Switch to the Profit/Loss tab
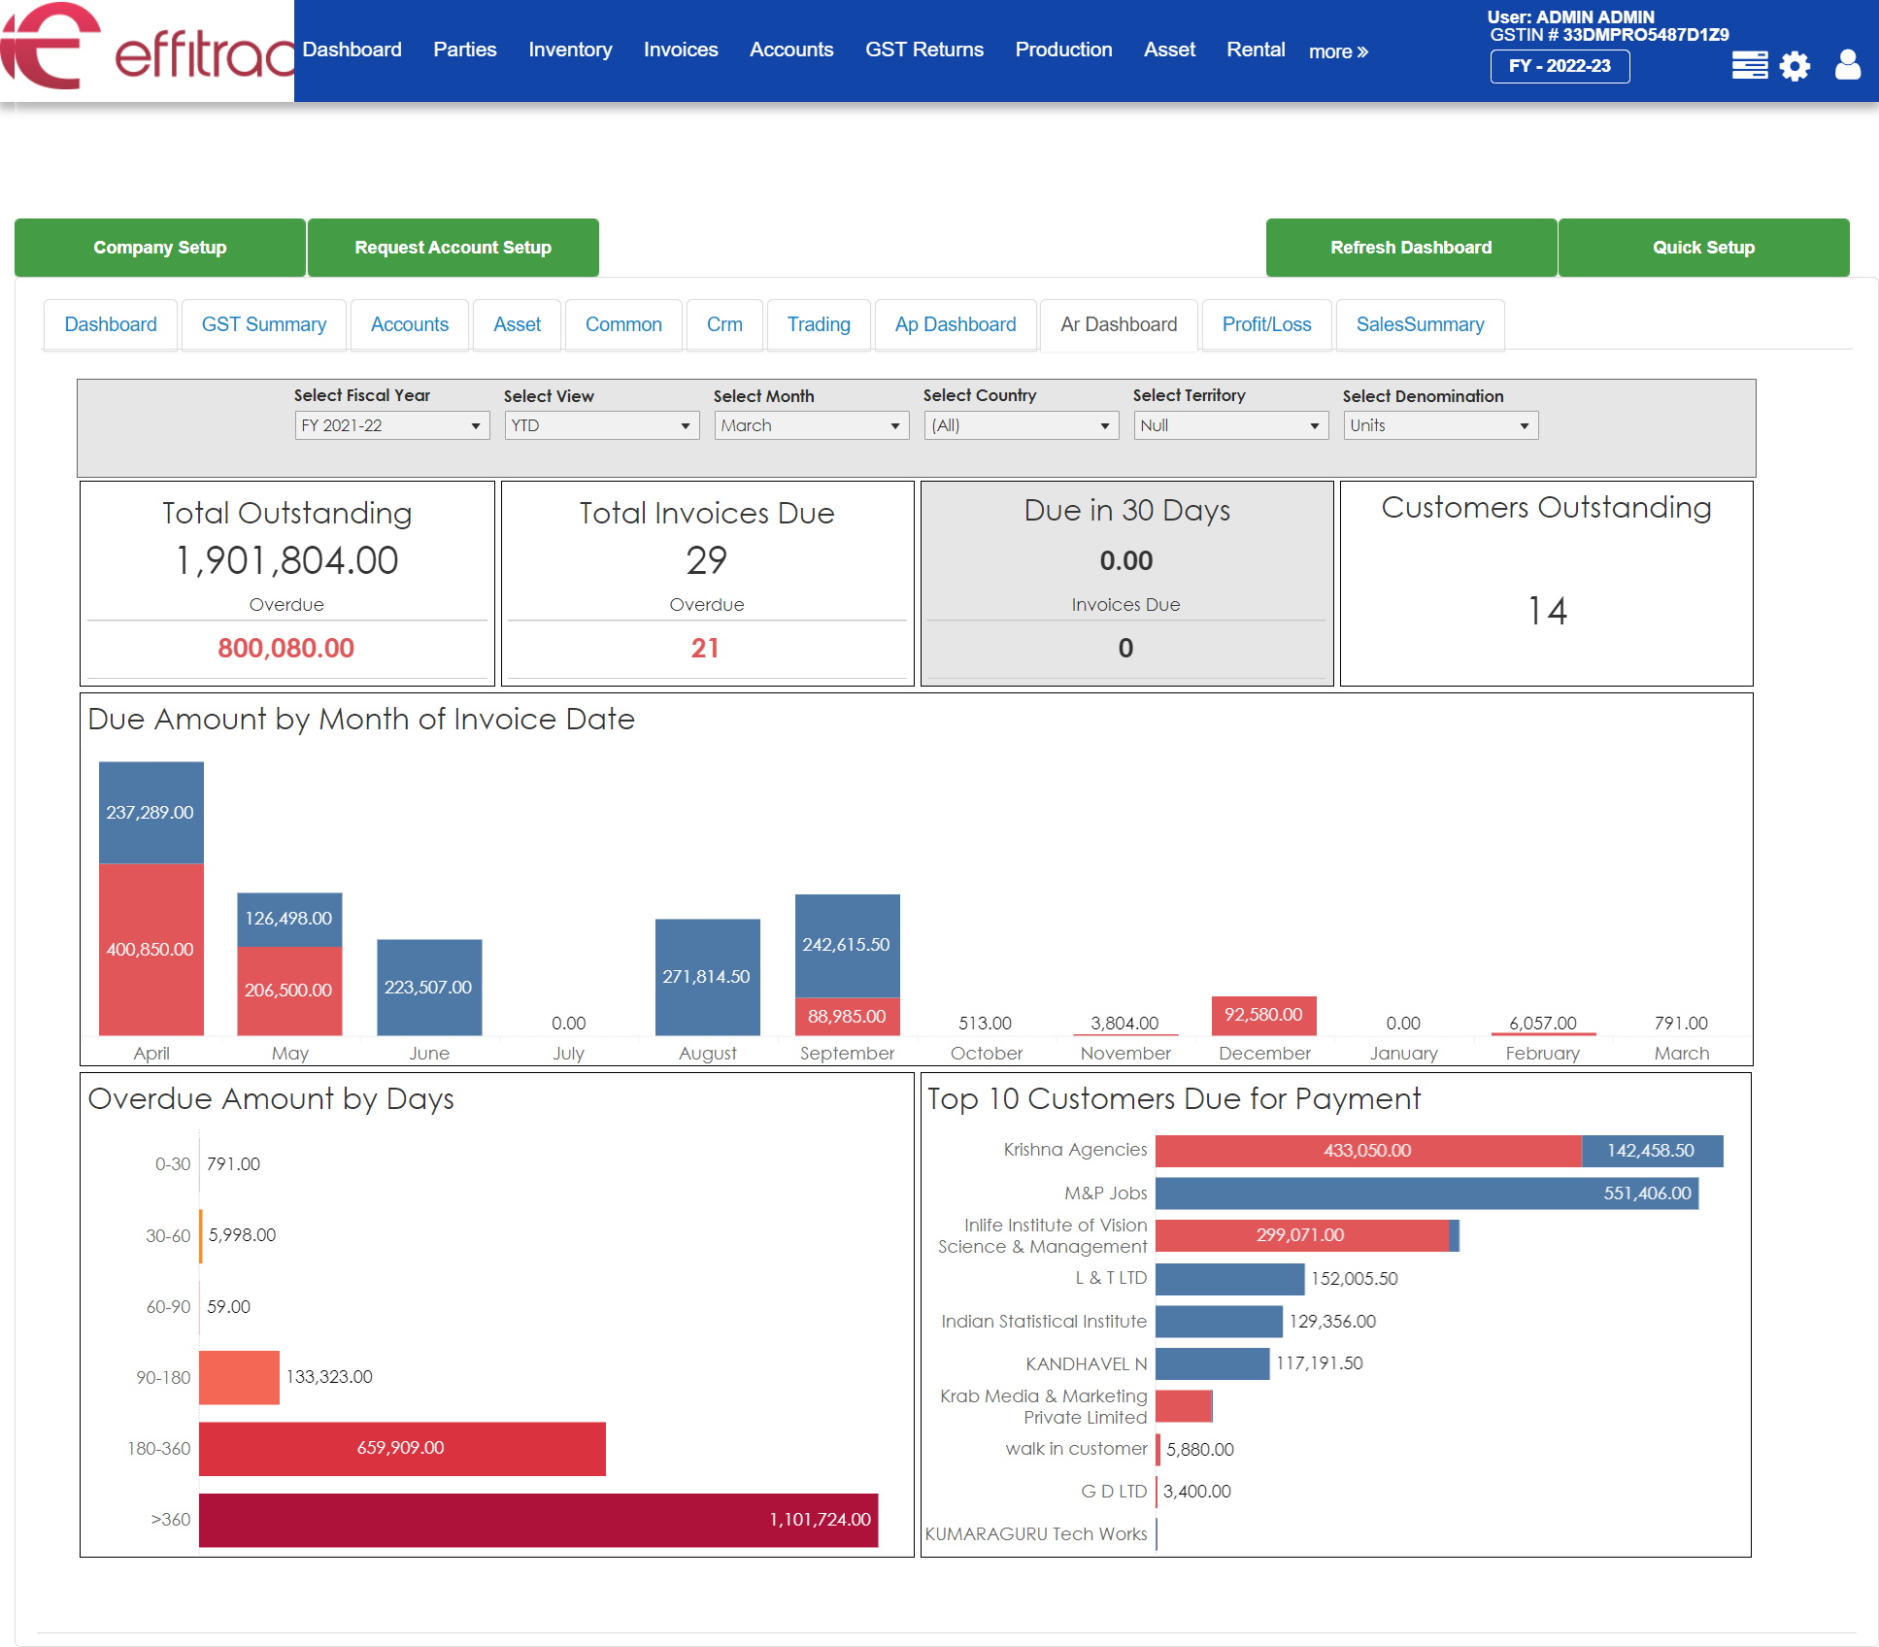The width and height of the screenshot is (1879, 1647). coord(1266,324)
